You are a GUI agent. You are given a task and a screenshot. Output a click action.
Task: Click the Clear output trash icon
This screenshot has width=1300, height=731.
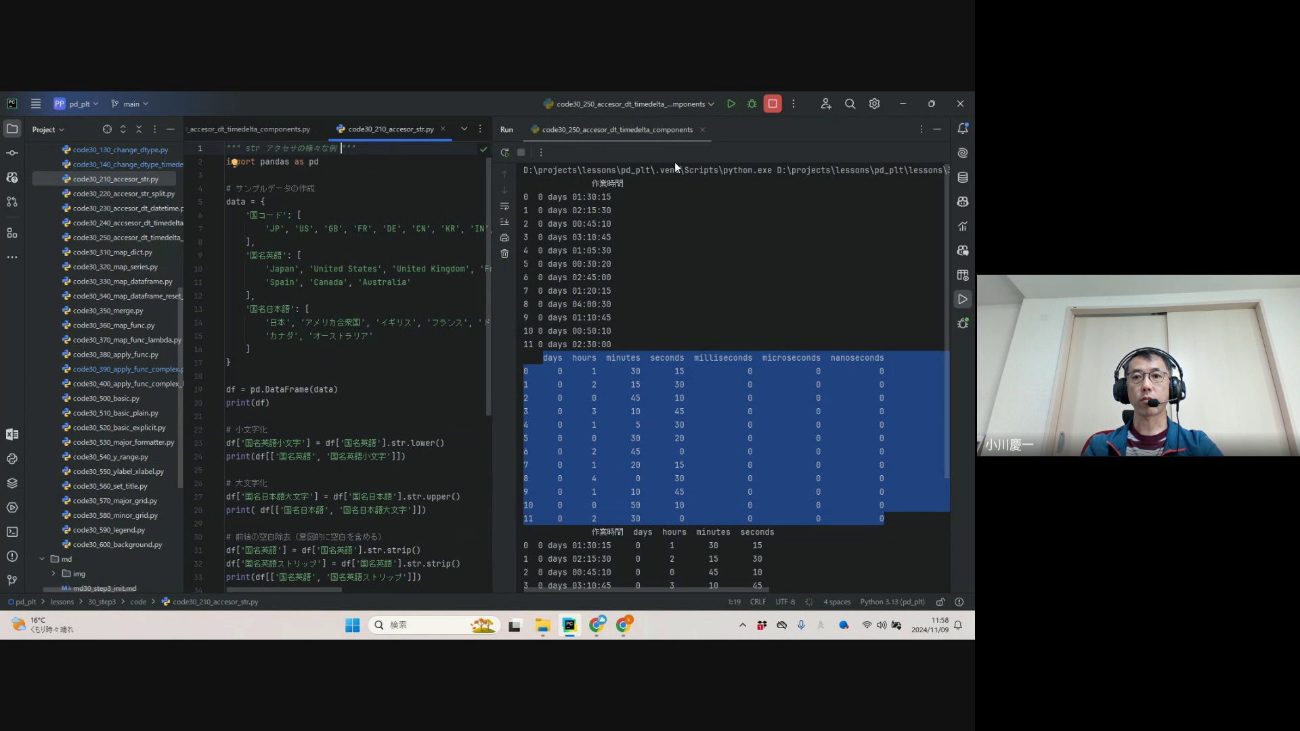tap(504, 254)
